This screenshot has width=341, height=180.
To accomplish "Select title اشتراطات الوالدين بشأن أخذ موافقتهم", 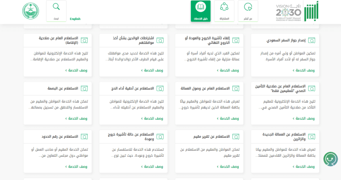I will (133, 40).
